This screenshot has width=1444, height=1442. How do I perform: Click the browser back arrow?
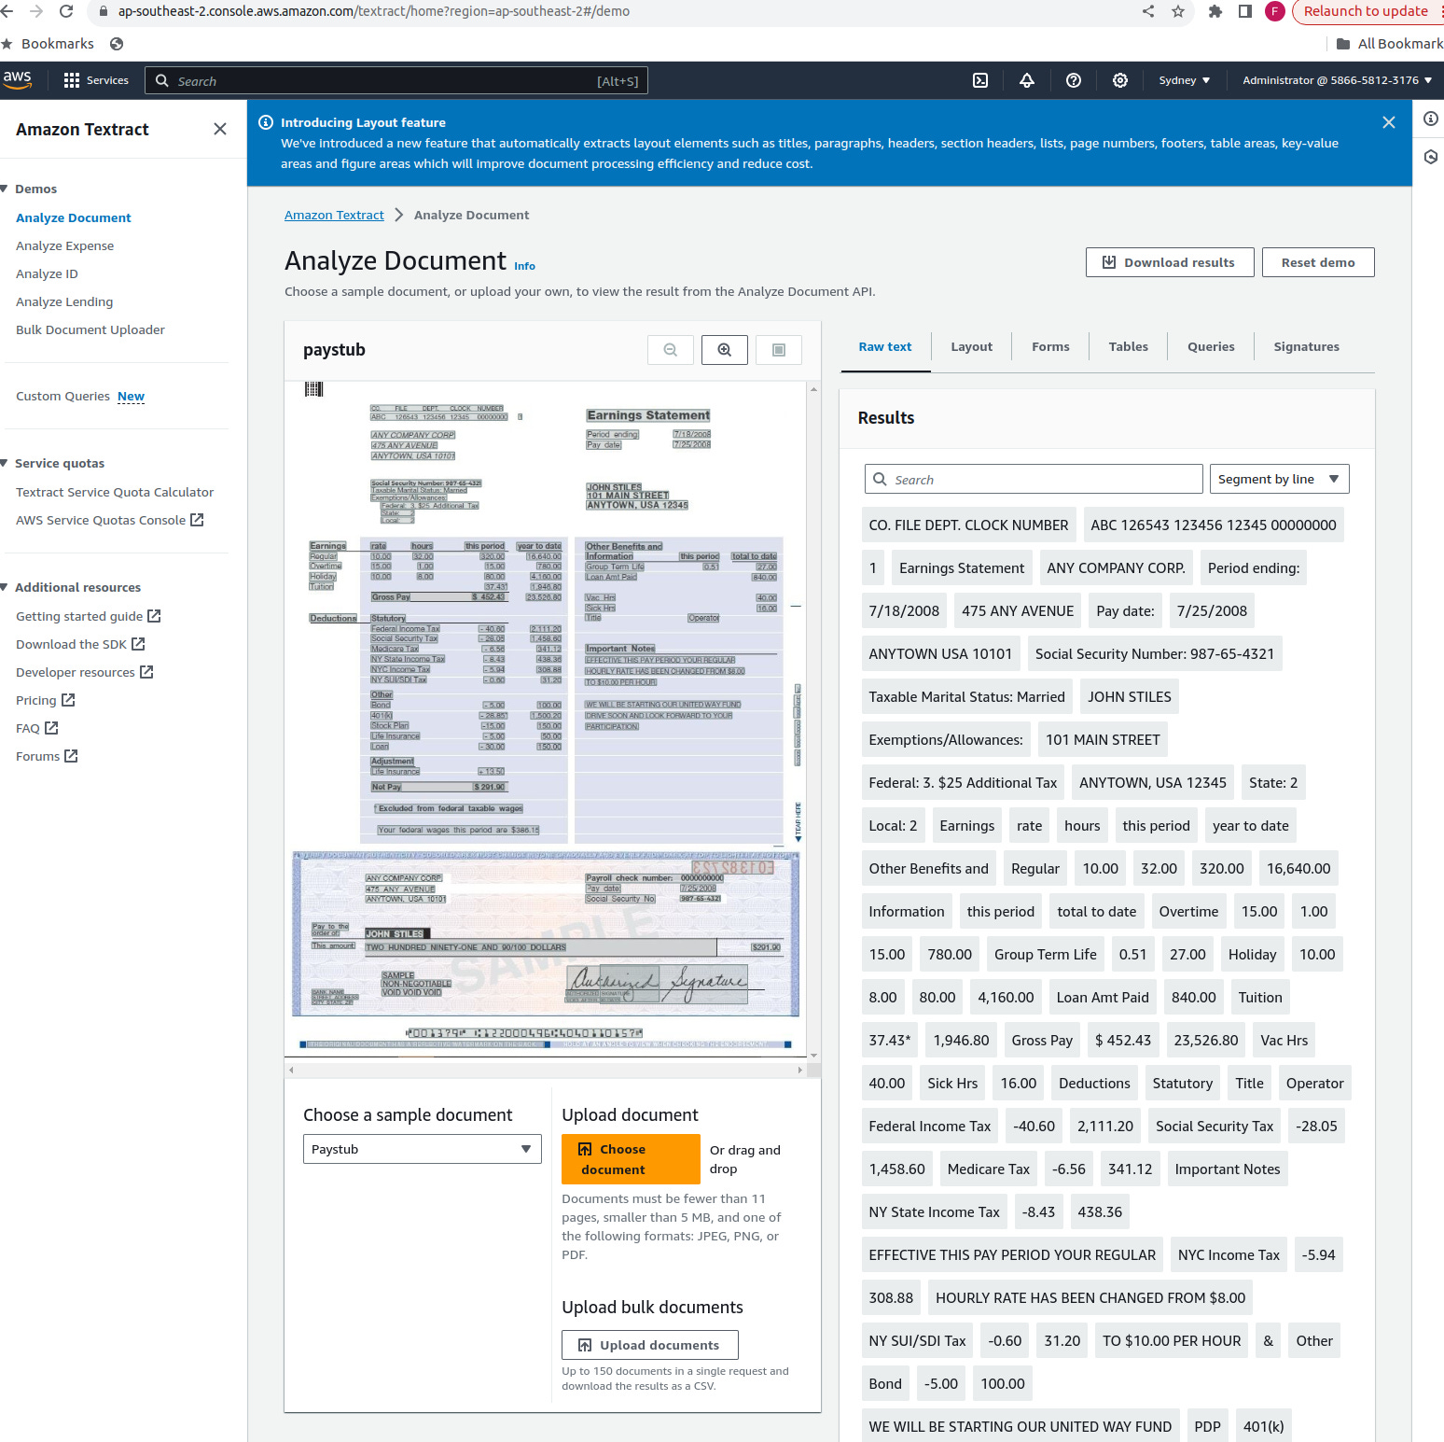tap(7, 11)
